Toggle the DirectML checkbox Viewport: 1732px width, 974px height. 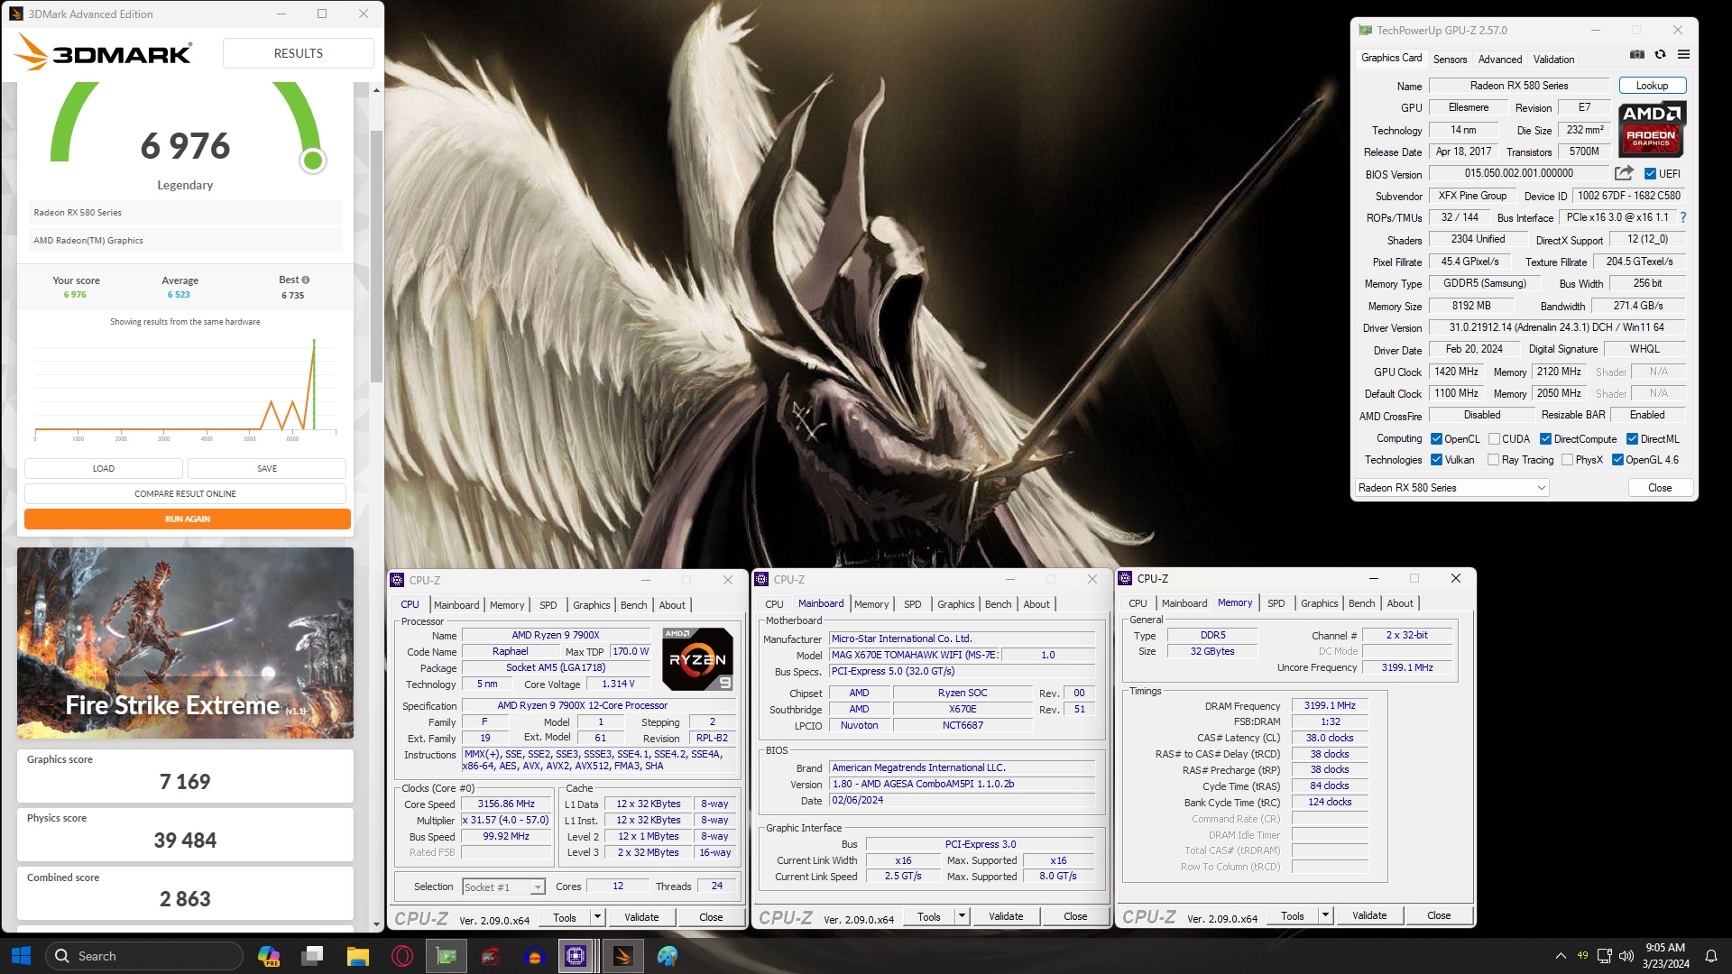point(1632,439)
